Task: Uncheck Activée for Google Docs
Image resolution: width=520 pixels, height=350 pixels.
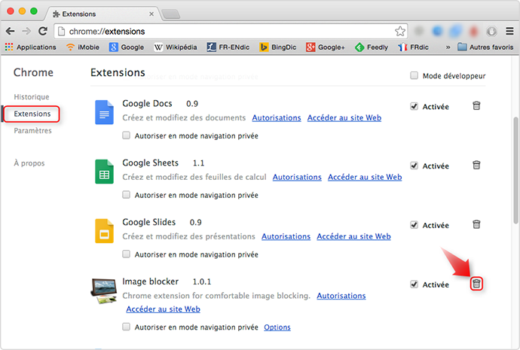Action: click(414, 106)
